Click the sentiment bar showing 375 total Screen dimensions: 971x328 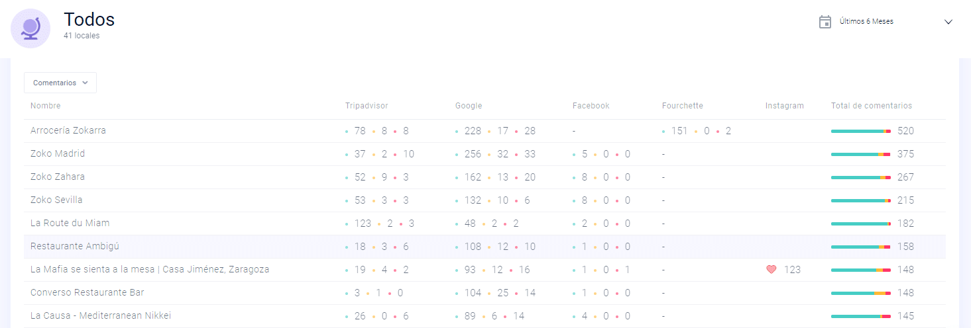pos(861,154)
